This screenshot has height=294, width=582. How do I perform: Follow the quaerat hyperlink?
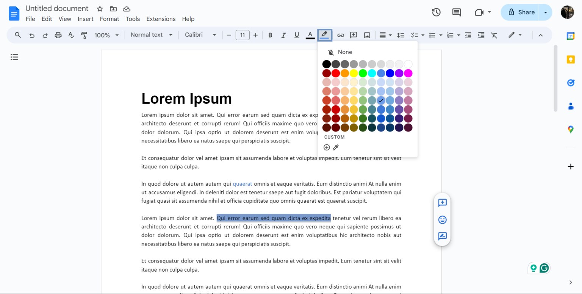(x=242, y=183)
